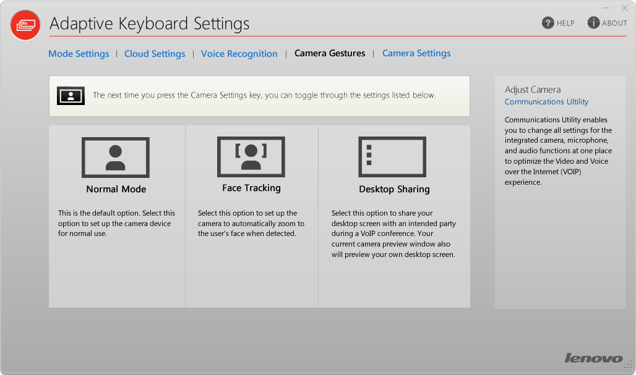Viewport: 636px width, 375px height.
Task: Select the Desktop Sharing screen icon
Action: click(392, 157)
